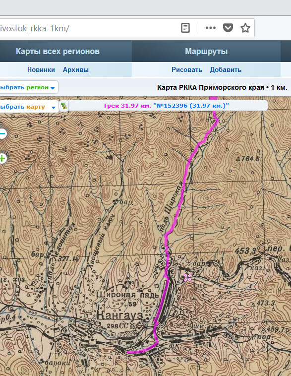Follow the Добавить link
291x376 pixels.
[x=226, y=70]
